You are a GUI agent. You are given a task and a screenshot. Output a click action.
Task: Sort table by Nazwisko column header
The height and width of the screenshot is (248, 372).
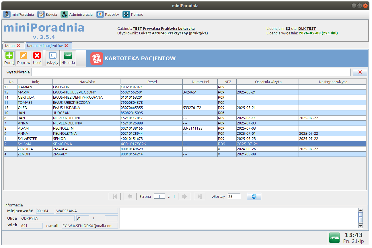coord(86,82)
